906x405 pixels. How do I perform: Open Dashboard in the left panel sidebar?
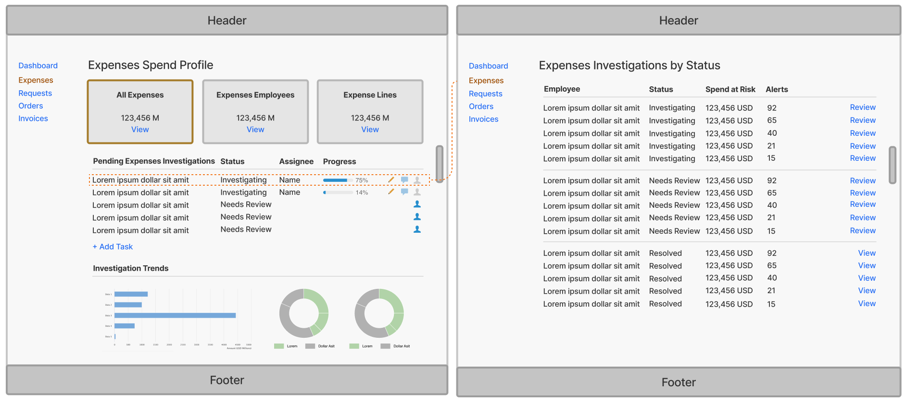coord(38,66)
